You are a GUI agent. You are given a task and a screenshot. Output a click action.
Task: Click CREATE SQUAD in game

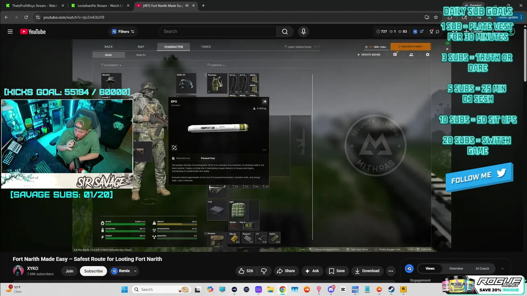(x=369, y=55)
